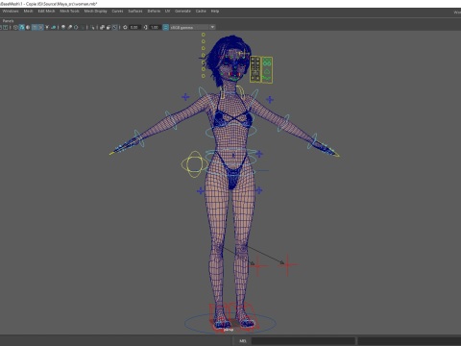Screen dimensions: 461x346
Task: Toggle the XRay active components icon
Action: coord(109,28)
